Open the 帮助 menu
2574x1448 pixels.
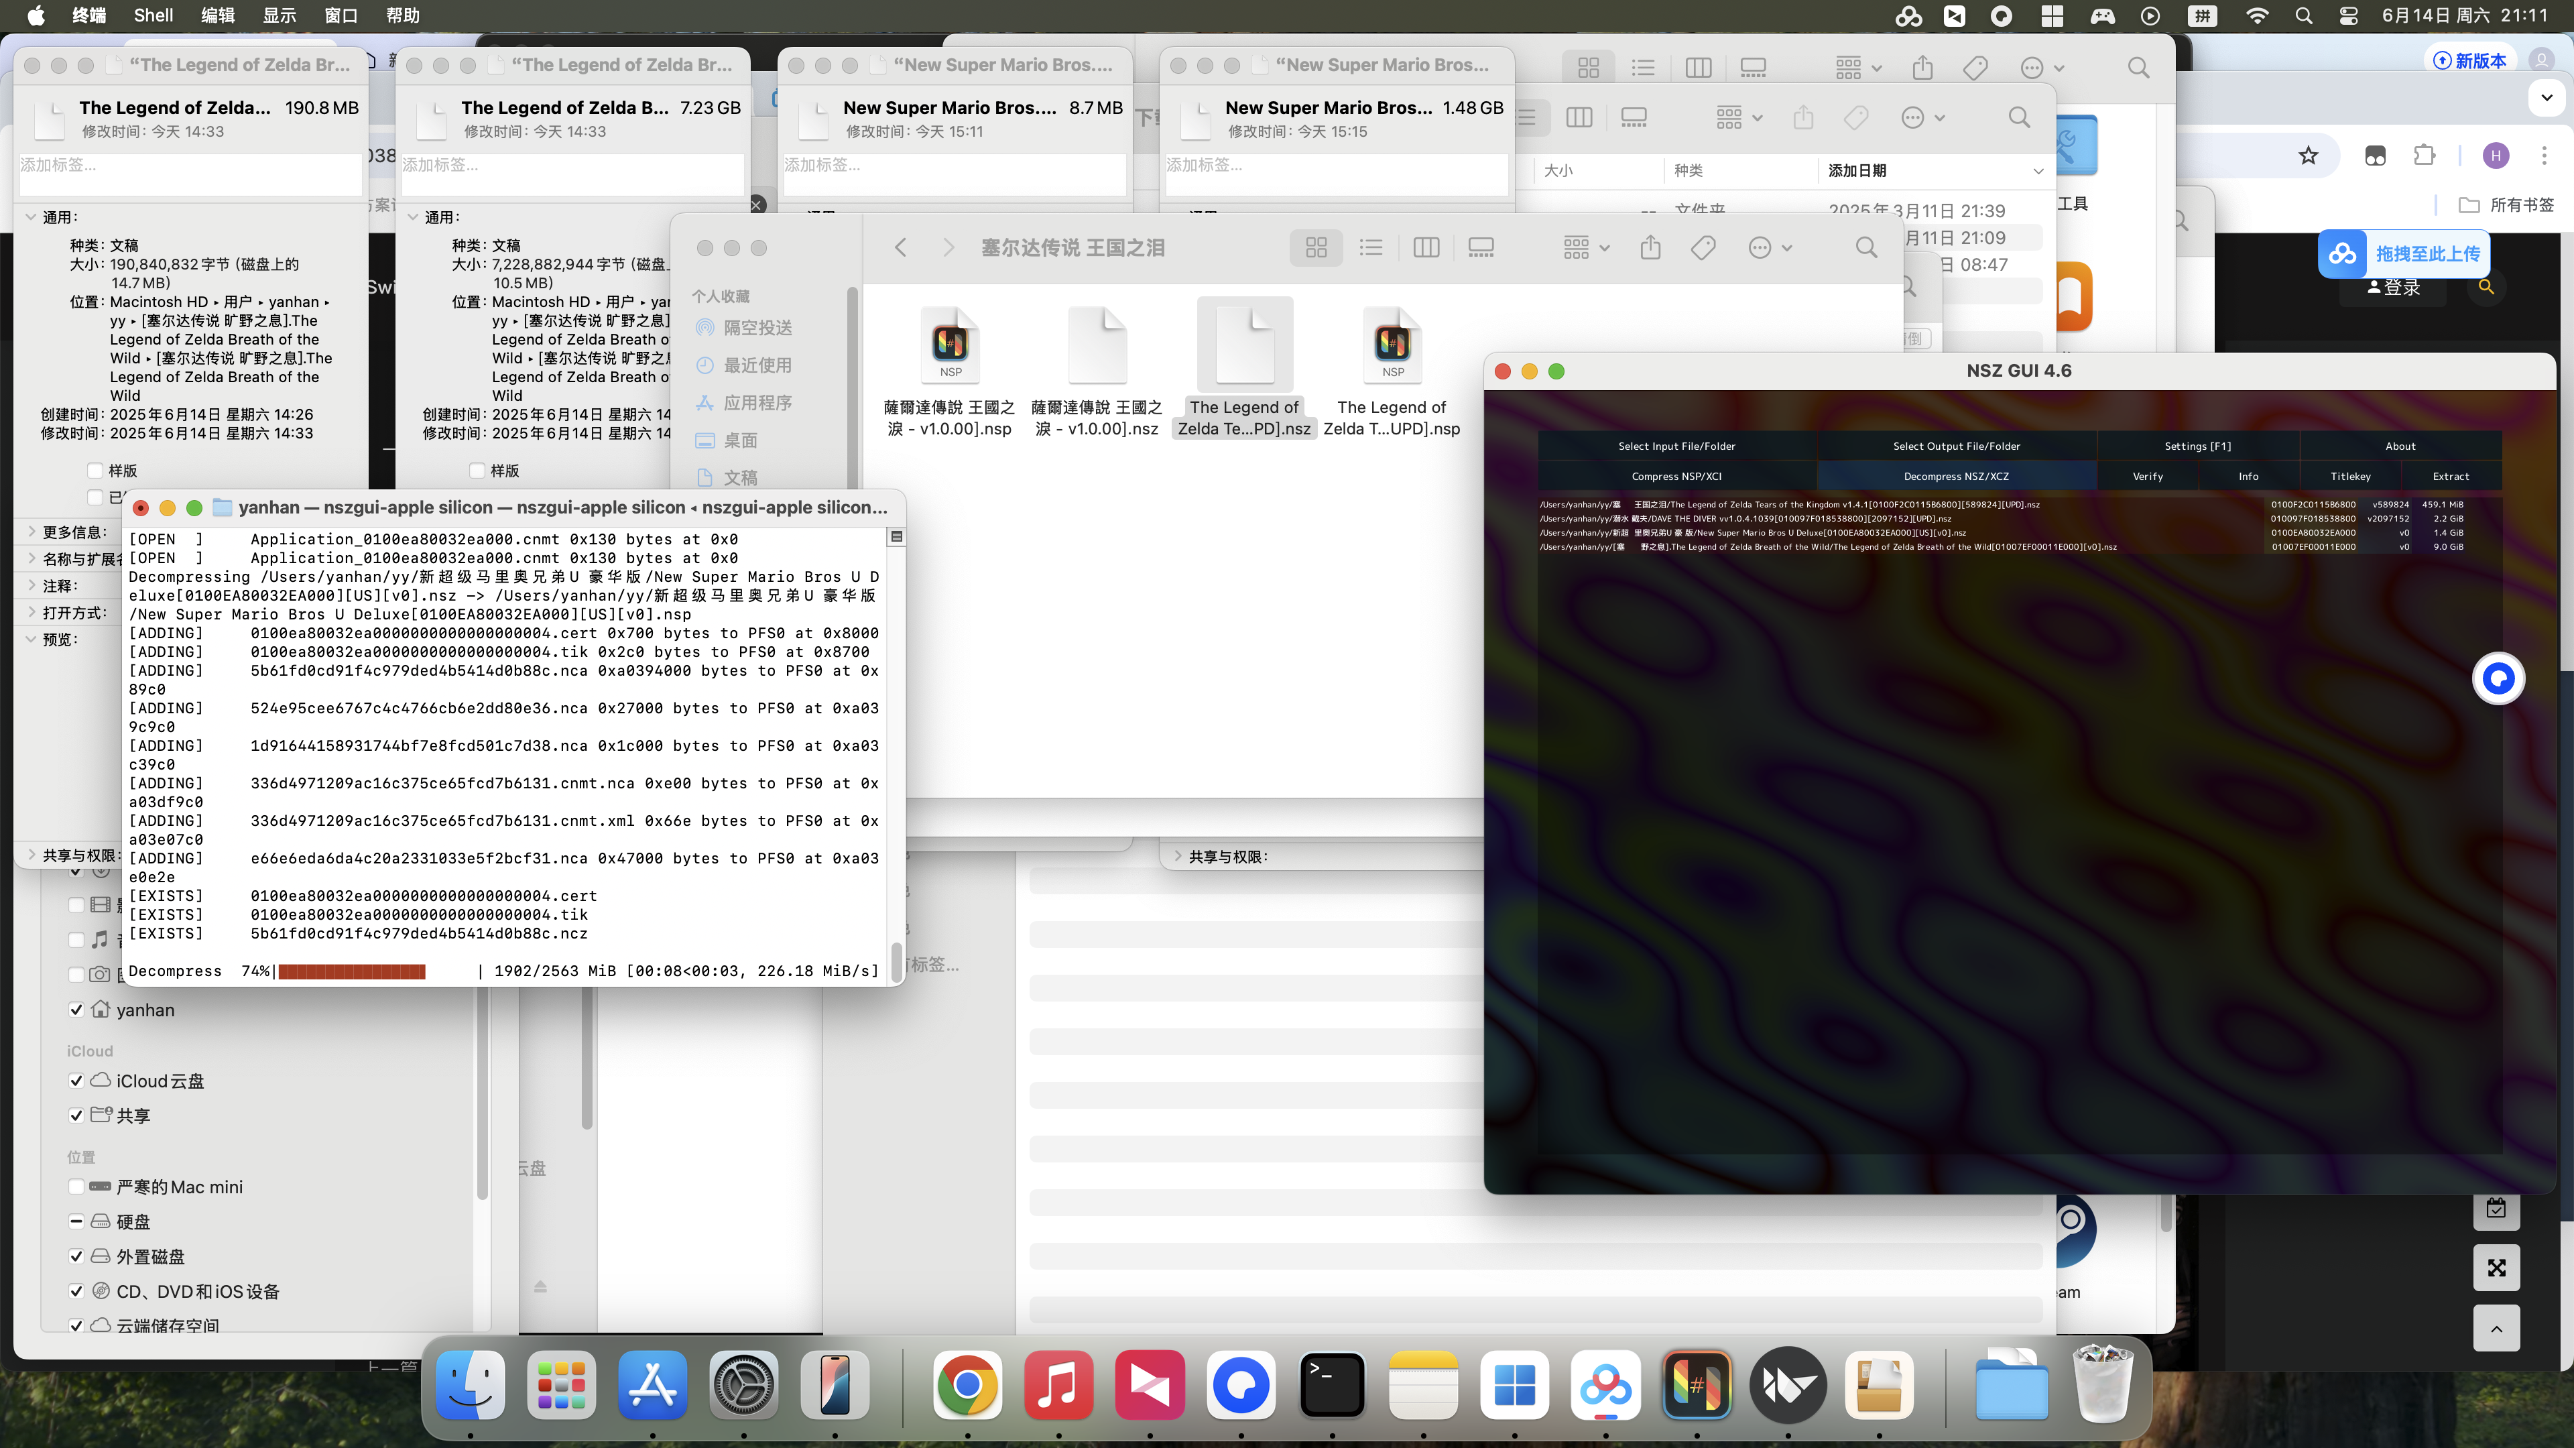click(x=403, y=15)
